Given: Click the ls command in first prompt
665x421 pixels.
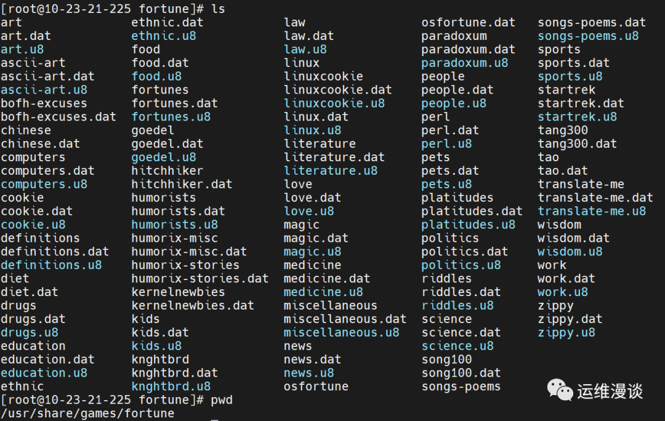Looking at the screenshot, I should (218, 9).
